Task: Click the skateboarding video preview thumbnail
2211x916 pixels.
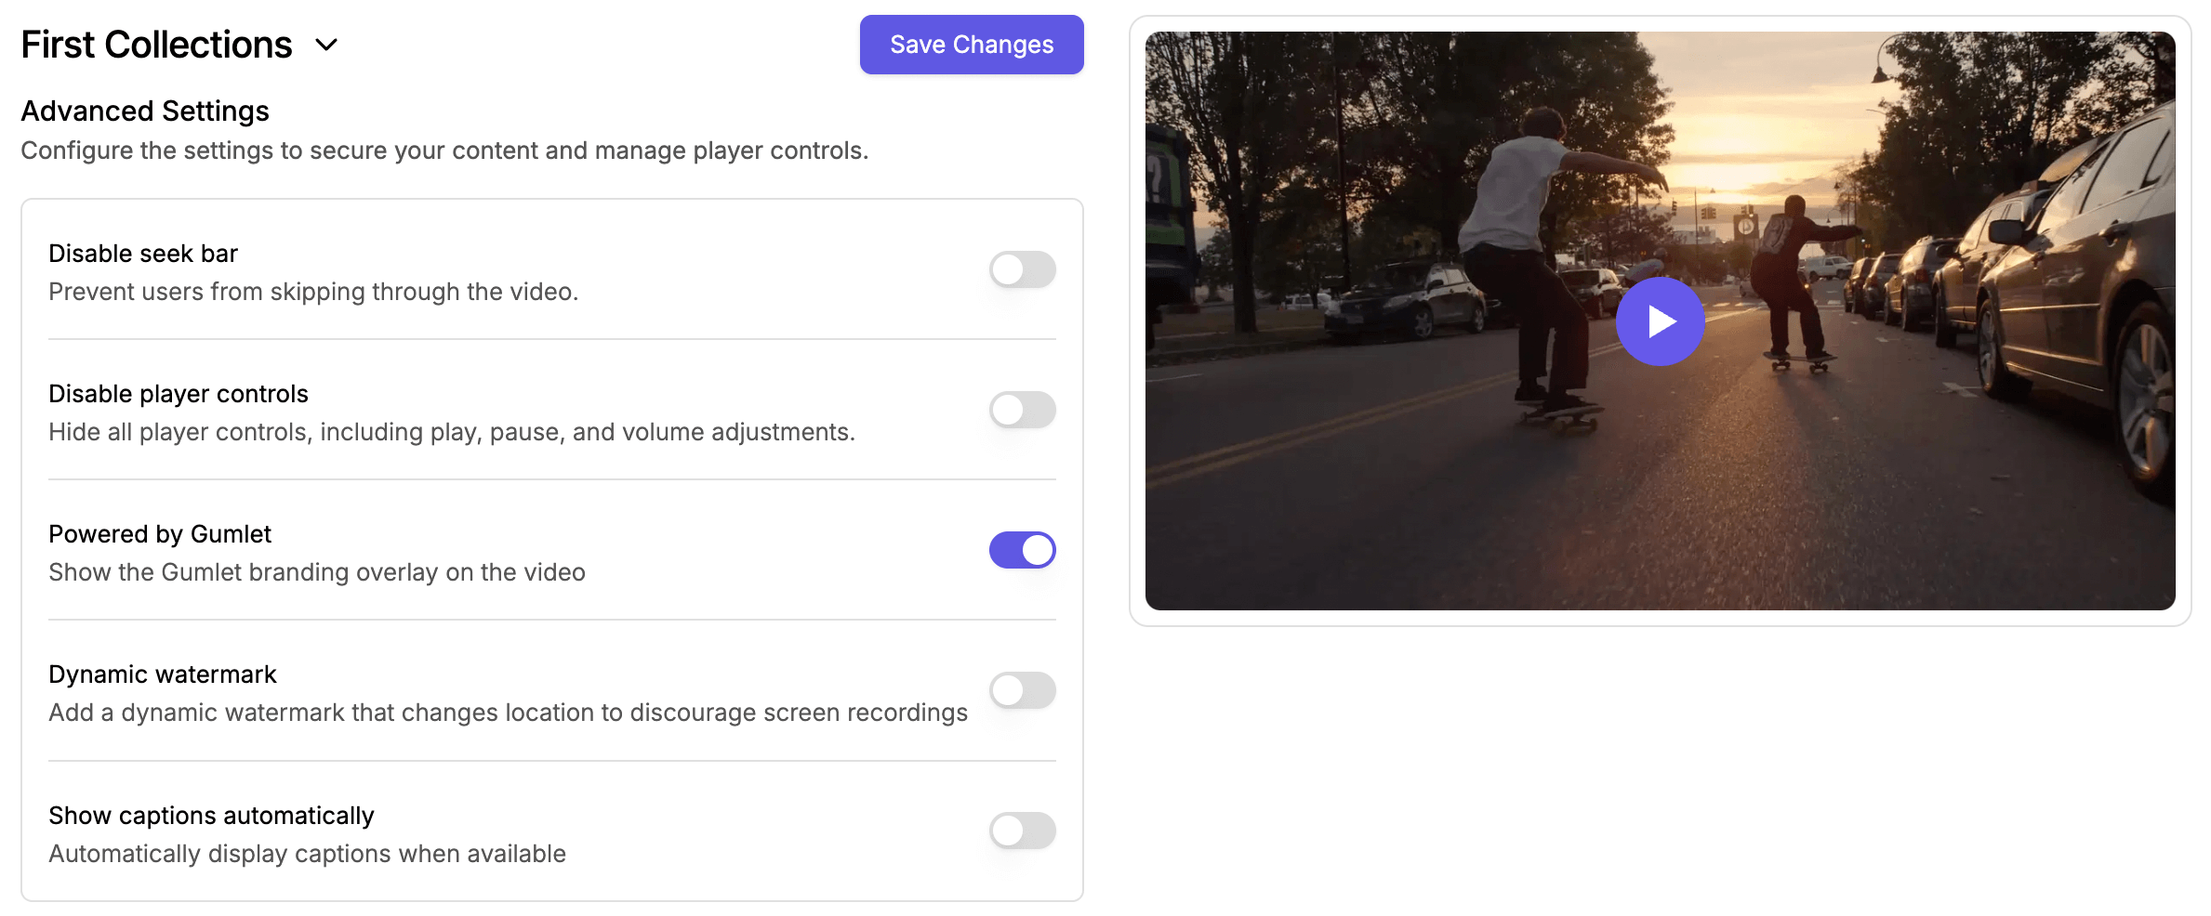Action: pos(1660,321)
